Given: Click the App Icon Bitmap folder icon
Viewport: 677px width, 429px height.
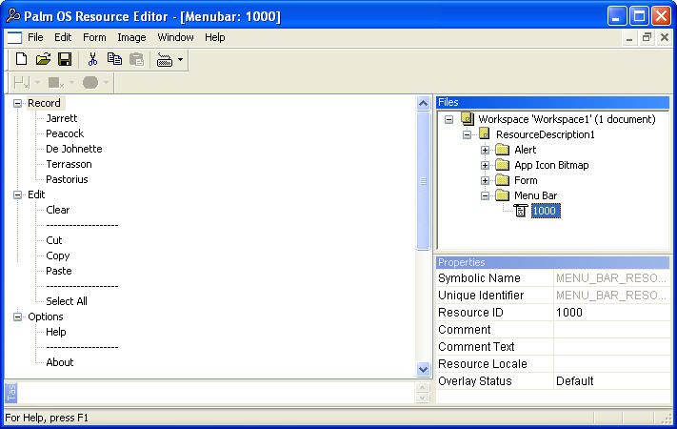Looking at the screenshot, I should point(502,165).
